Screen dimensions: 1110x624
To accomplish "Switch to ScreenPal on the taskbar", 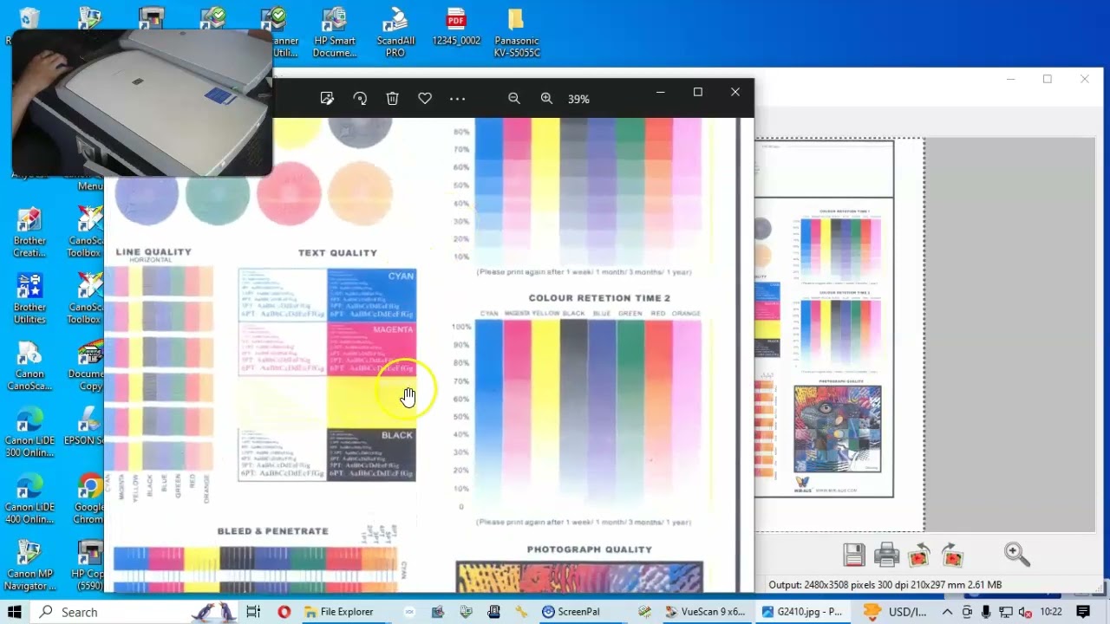I will [x=571, y=612].
